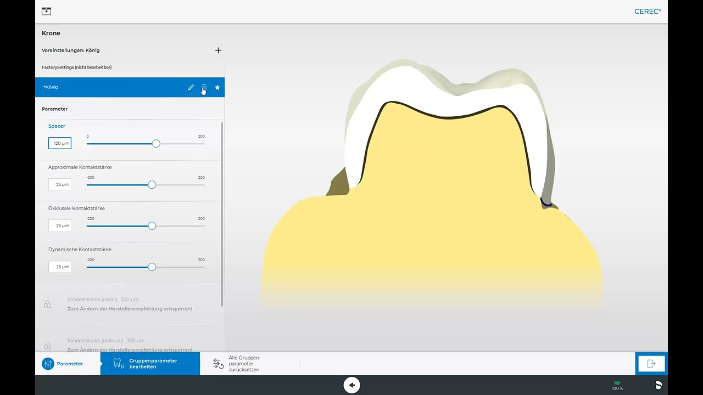Open the Parameter tab
Screen dimensions: 703x395
68,364
